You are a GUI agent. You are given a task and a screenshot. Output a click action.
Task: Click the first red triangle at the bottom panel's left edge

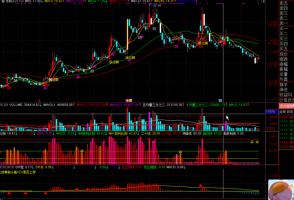coord(9,193)
